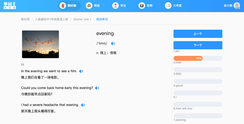The width and height of the screenshot is (244, 124).
Task: Select word "3.BBC" in the list
Action: [x=178, y=74]
